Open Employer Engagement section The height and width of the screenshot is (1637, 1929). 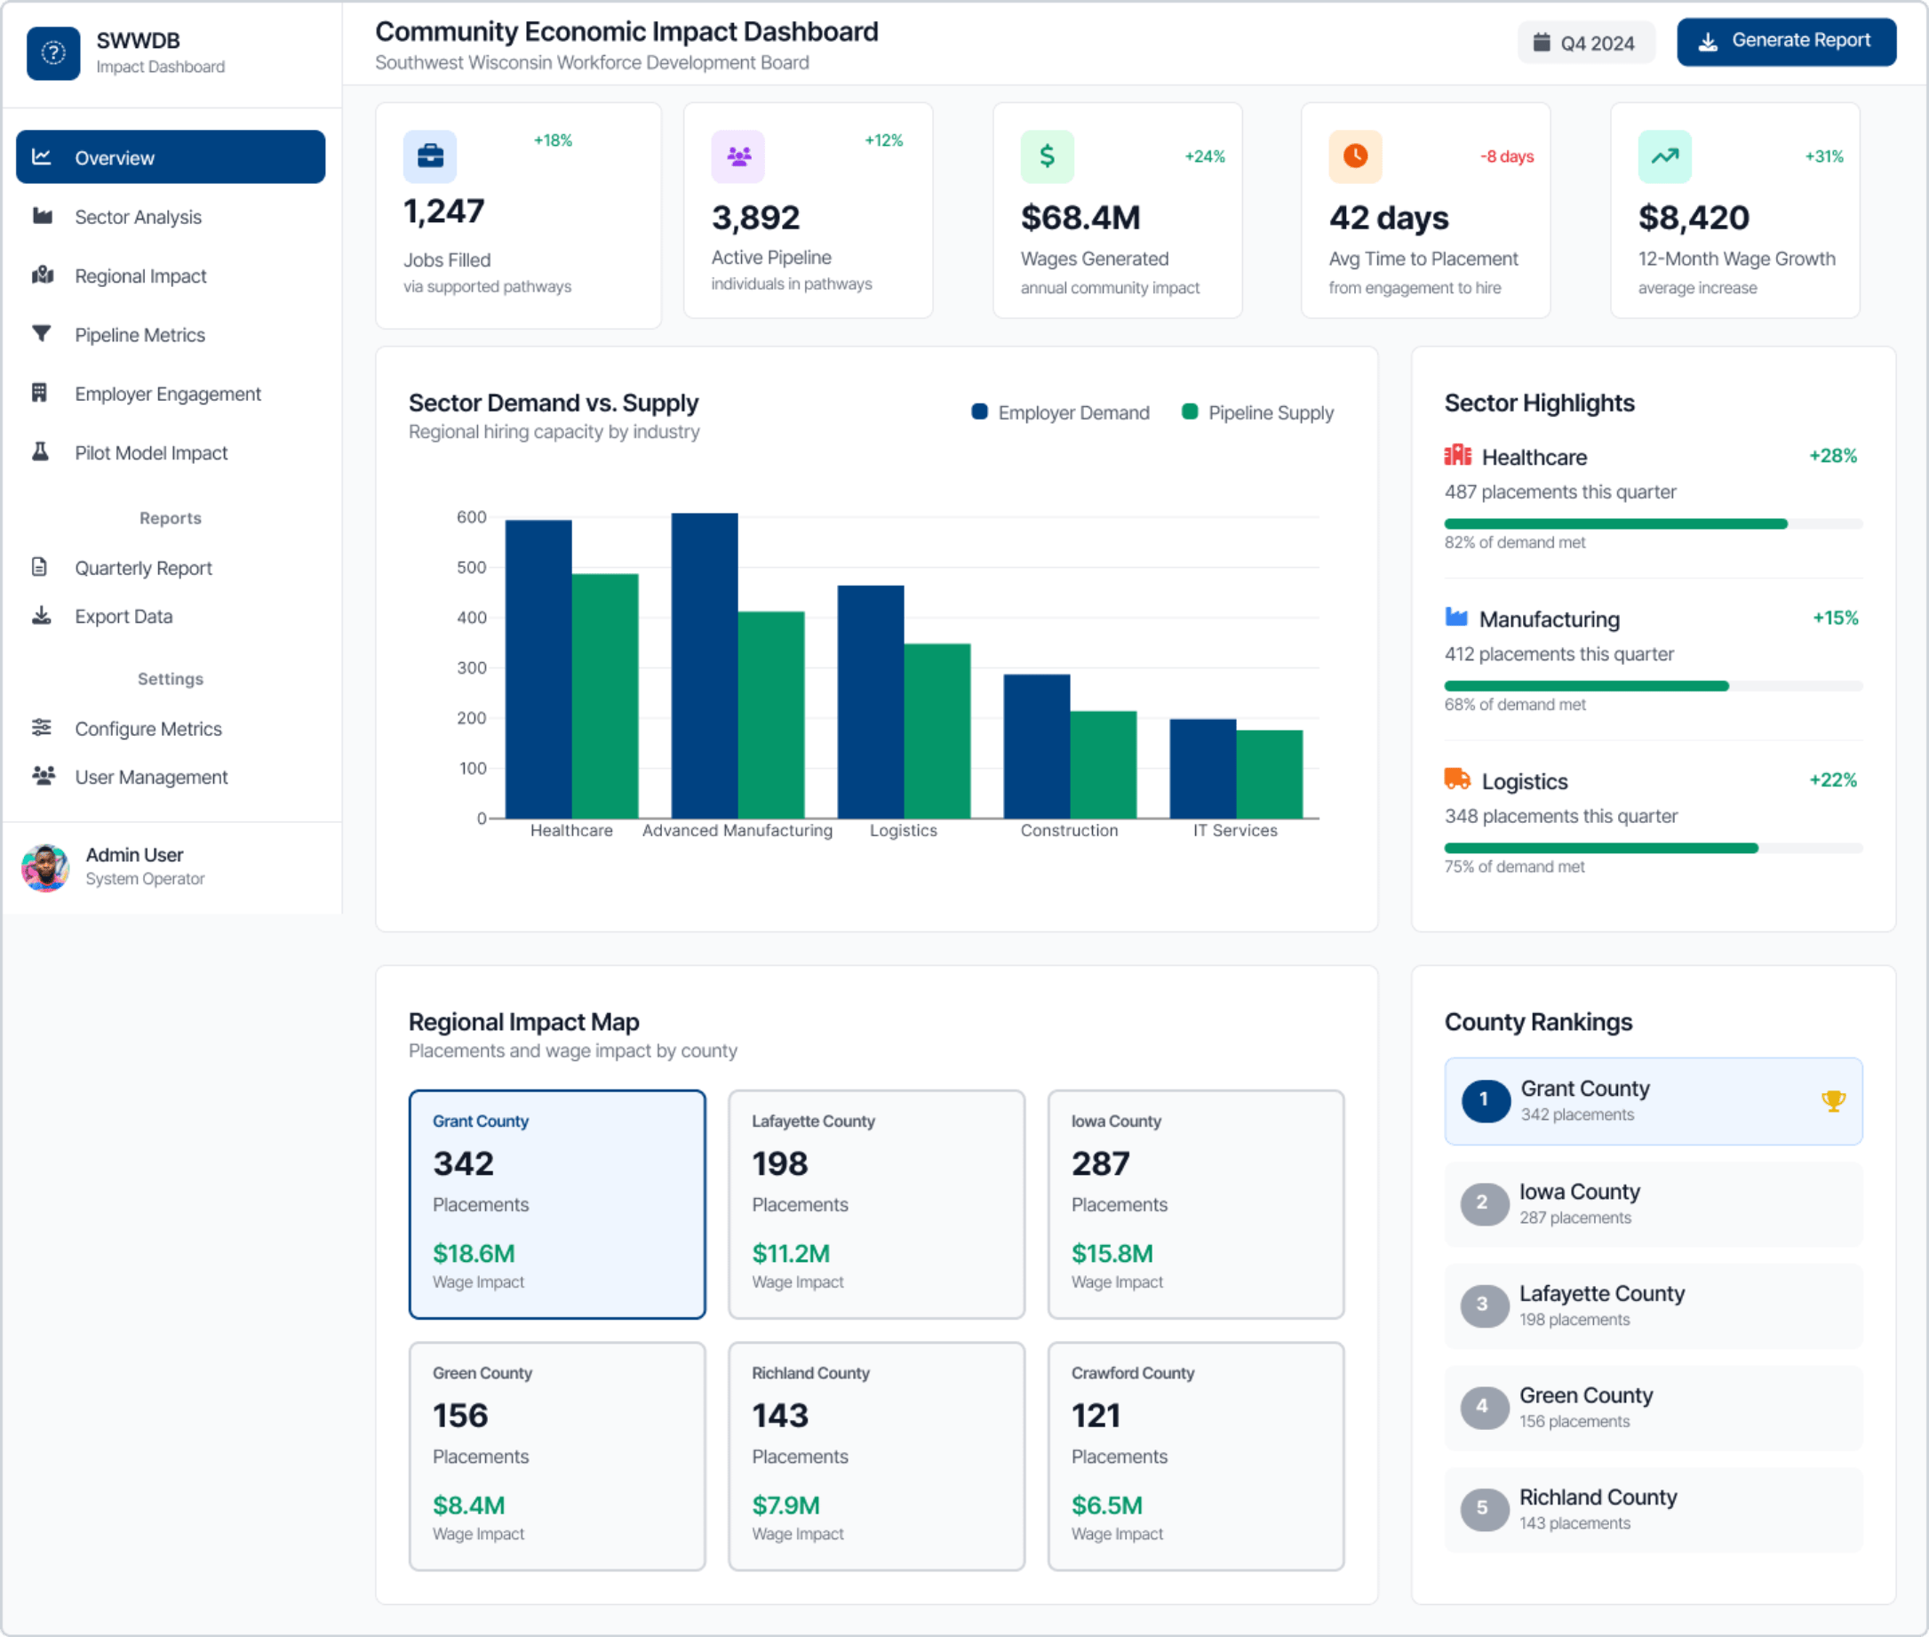point(171,394)
